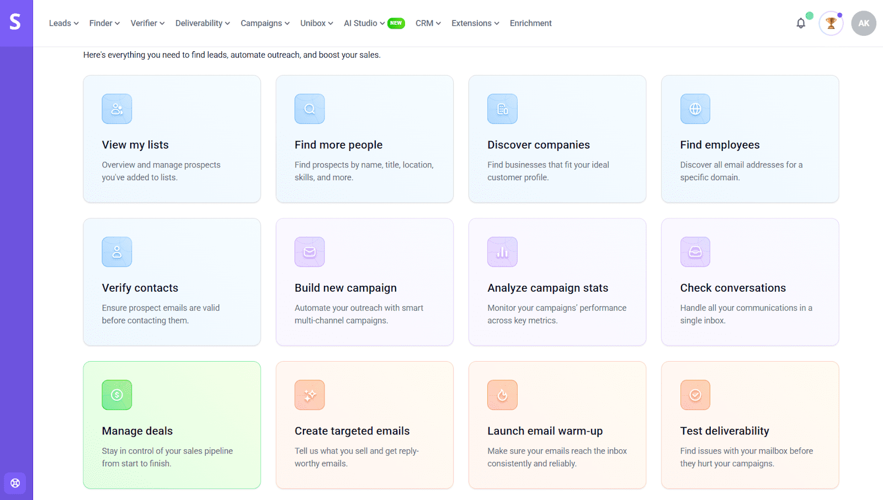Open the Test deliverability card
Viewport: 883px width, 500px height.
pyautogui.click(x=749, y=424)
